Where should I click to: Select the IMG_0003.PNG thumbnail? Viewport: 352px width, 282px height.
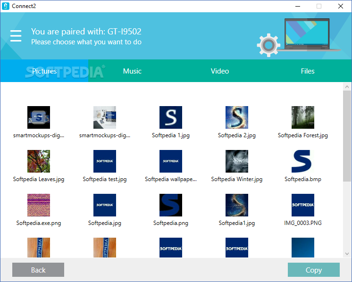[x=303, y=205]
